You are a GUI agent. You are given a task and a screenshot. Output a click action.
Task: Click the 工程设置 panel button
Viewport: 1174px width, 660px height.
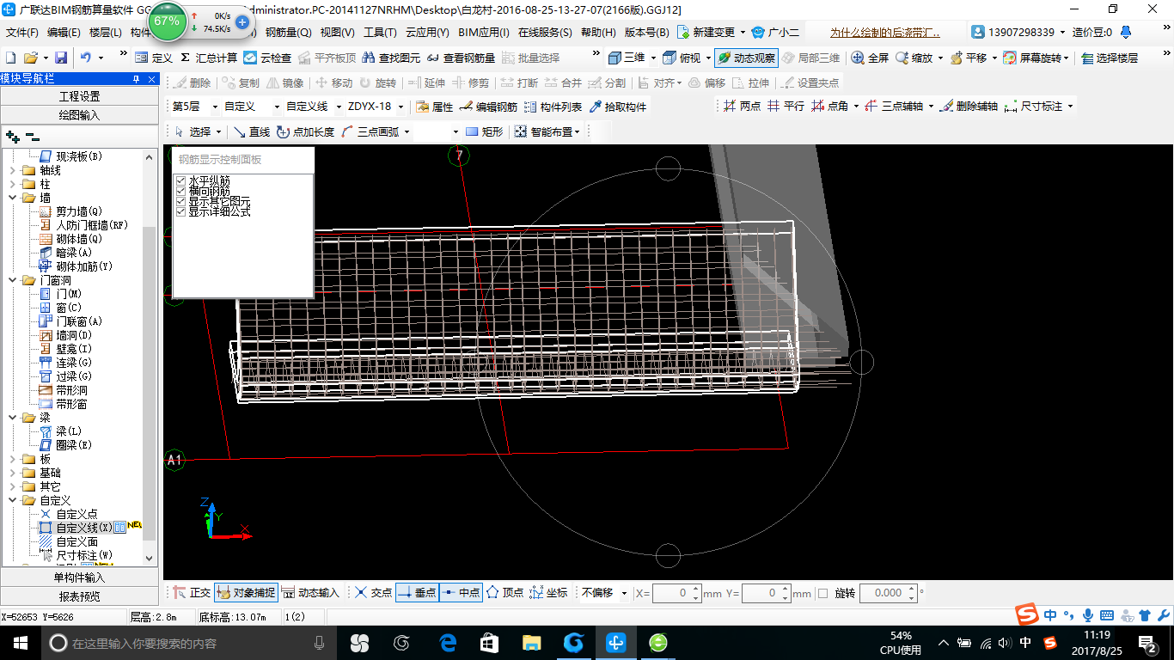pos(79,96)
